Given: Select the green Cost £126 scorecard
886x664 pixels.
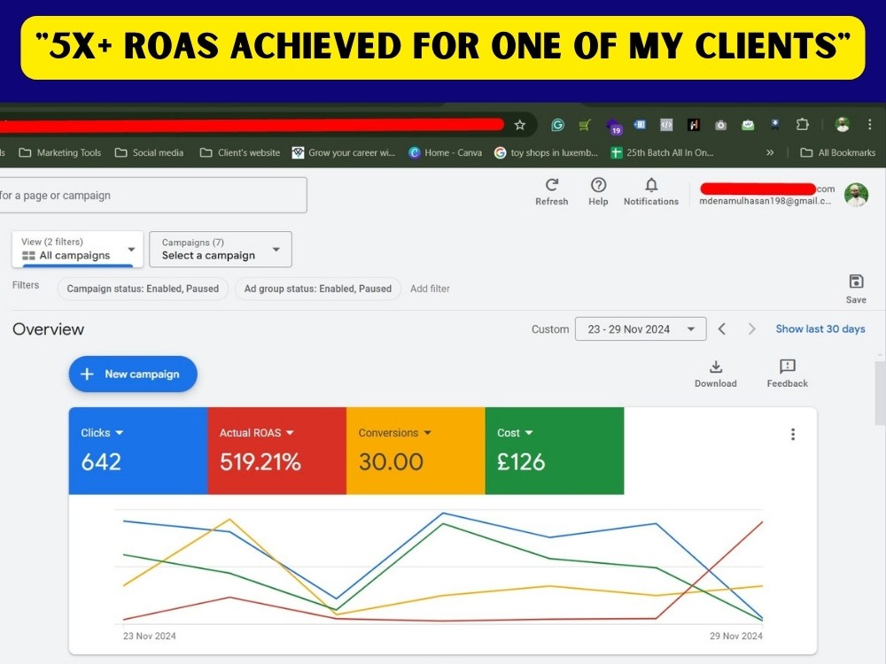Looking at the screenshot, I should tap(555, 451).
